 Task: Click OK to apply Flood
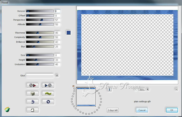click(x=172, y=110)
